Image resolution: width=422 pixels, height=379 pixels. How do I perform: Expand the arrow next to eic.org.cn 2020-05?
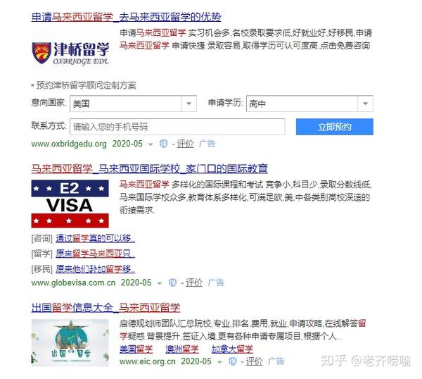pos(220,362)
